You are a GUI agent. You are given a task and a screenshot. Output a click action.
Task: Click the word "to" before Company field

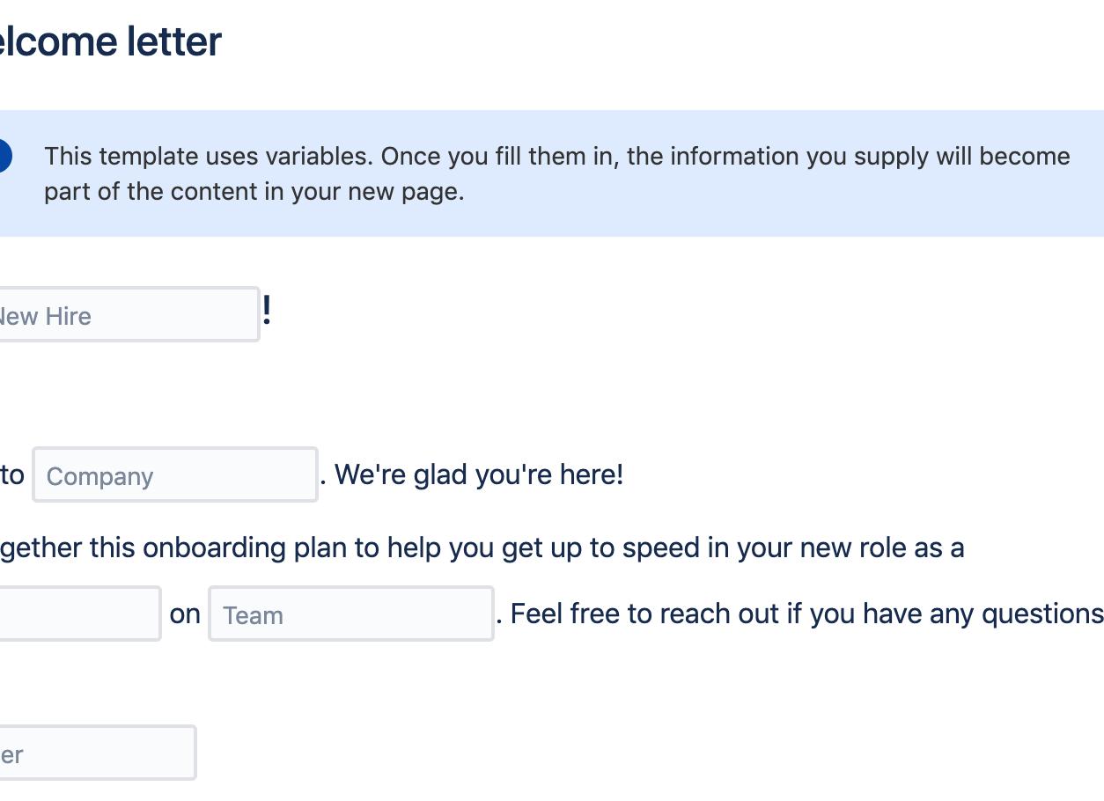11,475
